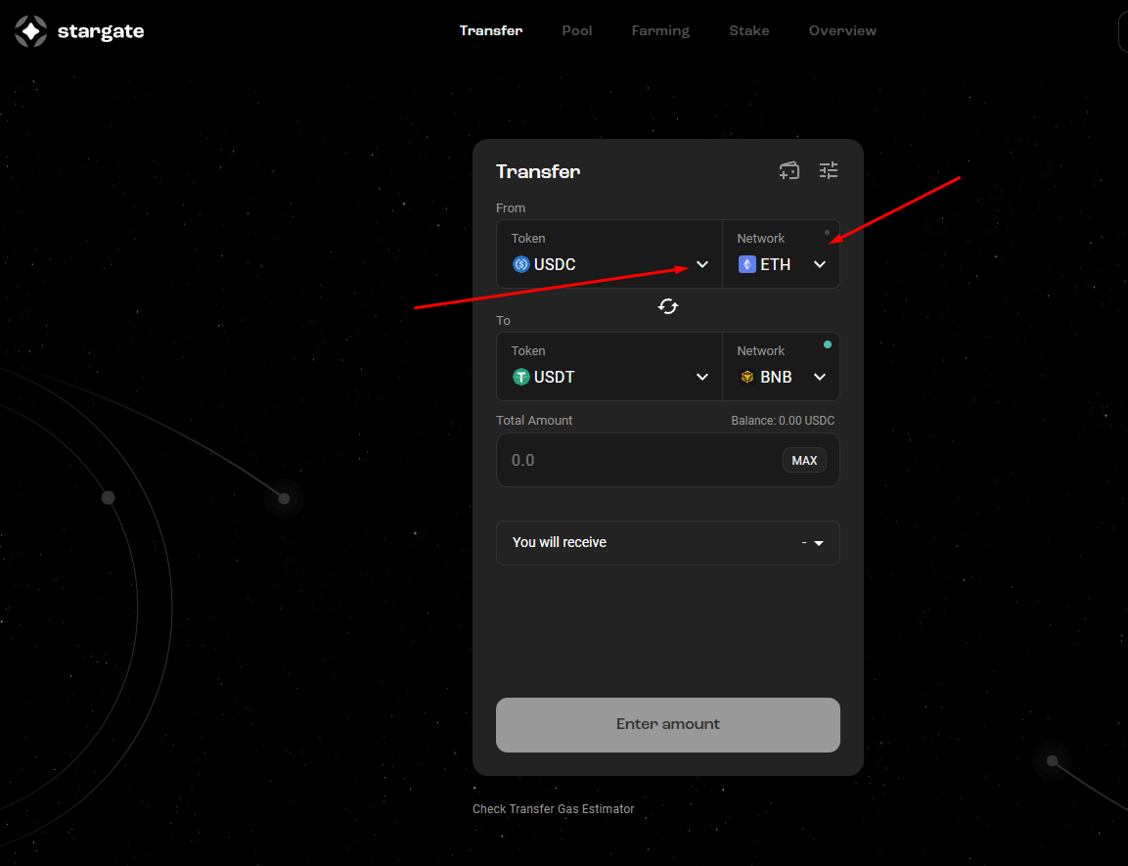1128x866 pixels.
Task: Switch to the Overview tab
Action: [842, 31]
